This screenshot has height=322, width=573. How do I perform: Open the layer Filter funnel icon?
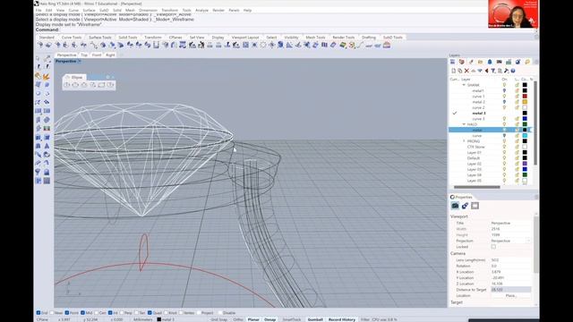(493, 71)
